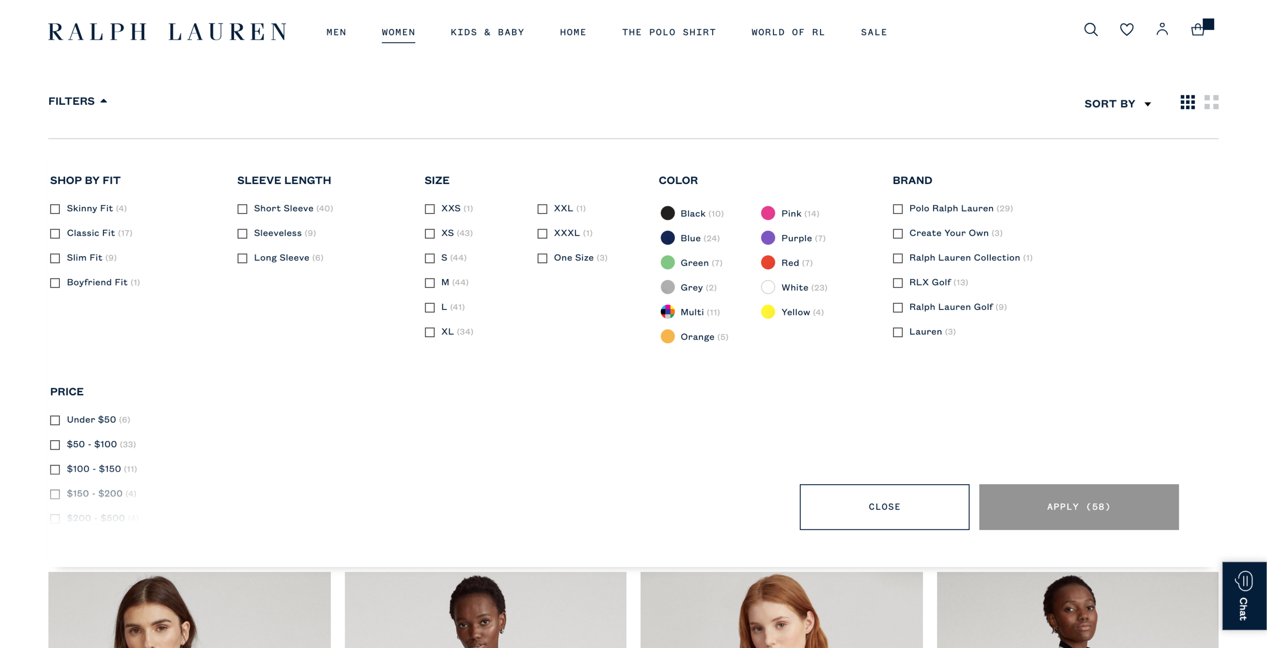Image resolution: width=1267 pixels, height=648 pixels.
Task: Go to Ralph Lauren home via logo
Action: pyautogui.click(x=167, y=32)
